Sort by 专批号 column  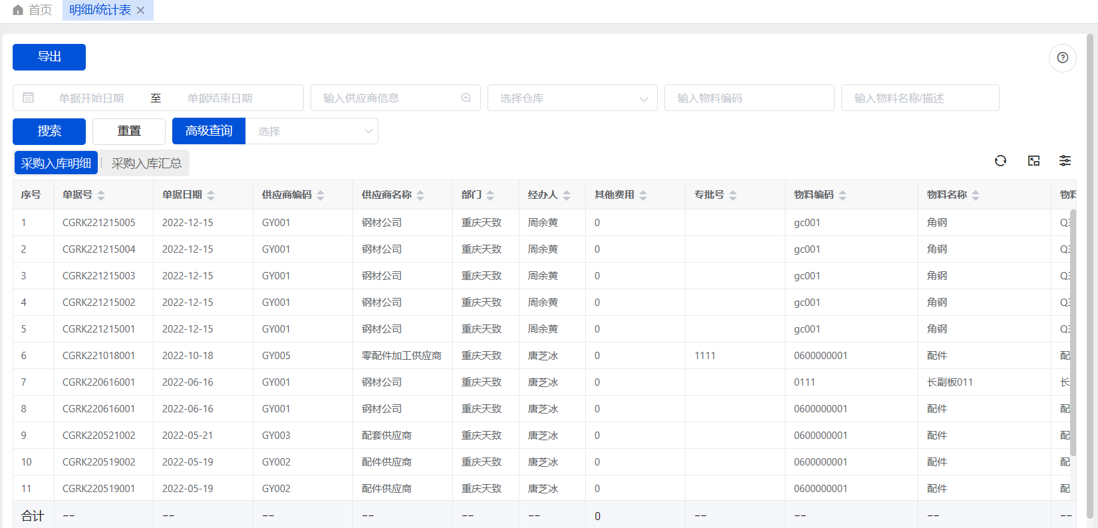point(733,195)
